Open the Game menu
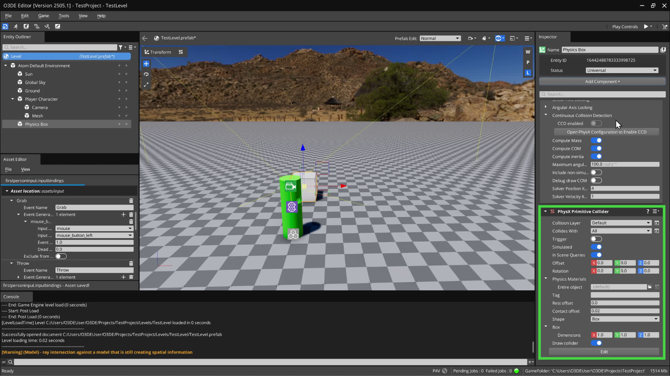 44,16
